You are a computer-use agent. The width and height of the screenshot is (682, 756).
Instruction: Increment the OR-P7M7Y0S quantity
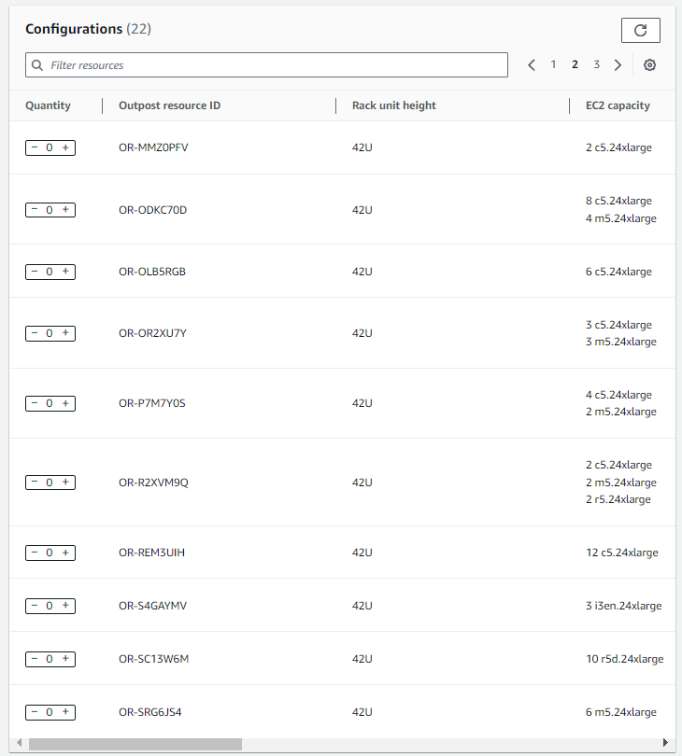(65, 403)
